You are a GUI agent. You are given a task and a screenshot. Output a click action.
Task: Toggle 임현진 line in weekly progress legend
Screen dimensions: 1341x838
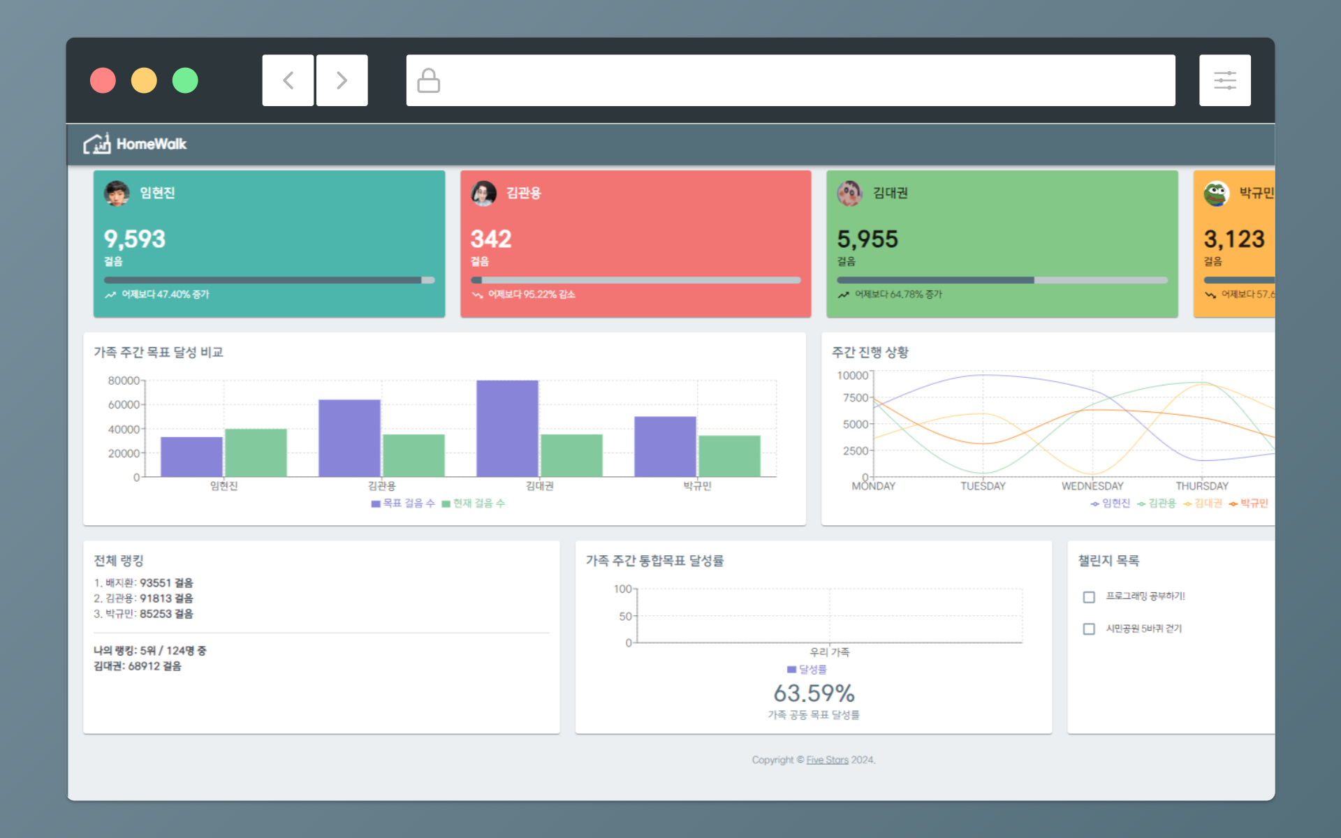click(1111, 503)
